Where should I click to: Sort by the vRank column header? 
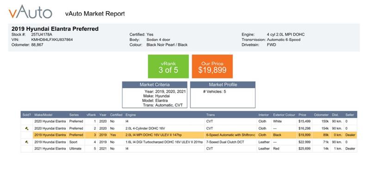pyautogui.click(x=91, y=115)
